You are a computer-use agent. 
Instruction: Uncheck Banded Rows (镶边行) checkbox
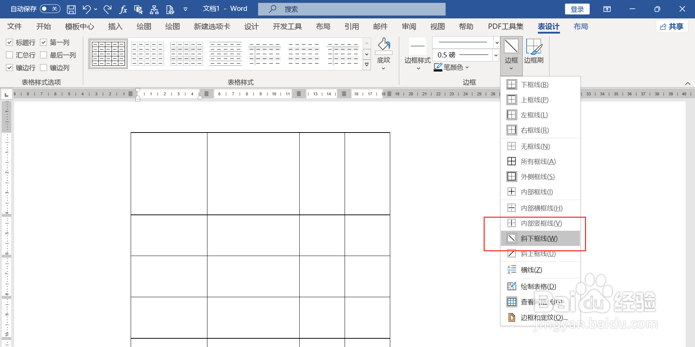tap(10, 68)
